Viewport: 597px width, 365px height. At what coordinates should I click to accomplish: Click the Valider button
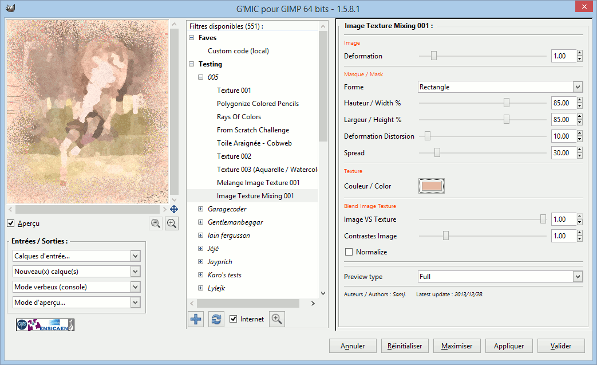coord(561,346)
